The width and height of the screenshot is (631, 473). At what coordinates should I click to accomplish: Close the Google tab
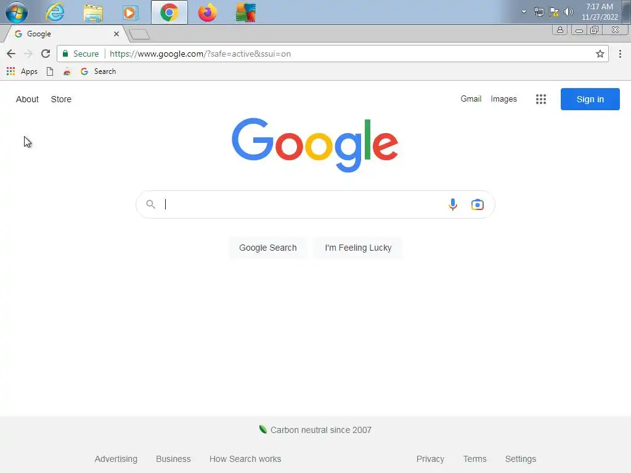coord(116,34)
